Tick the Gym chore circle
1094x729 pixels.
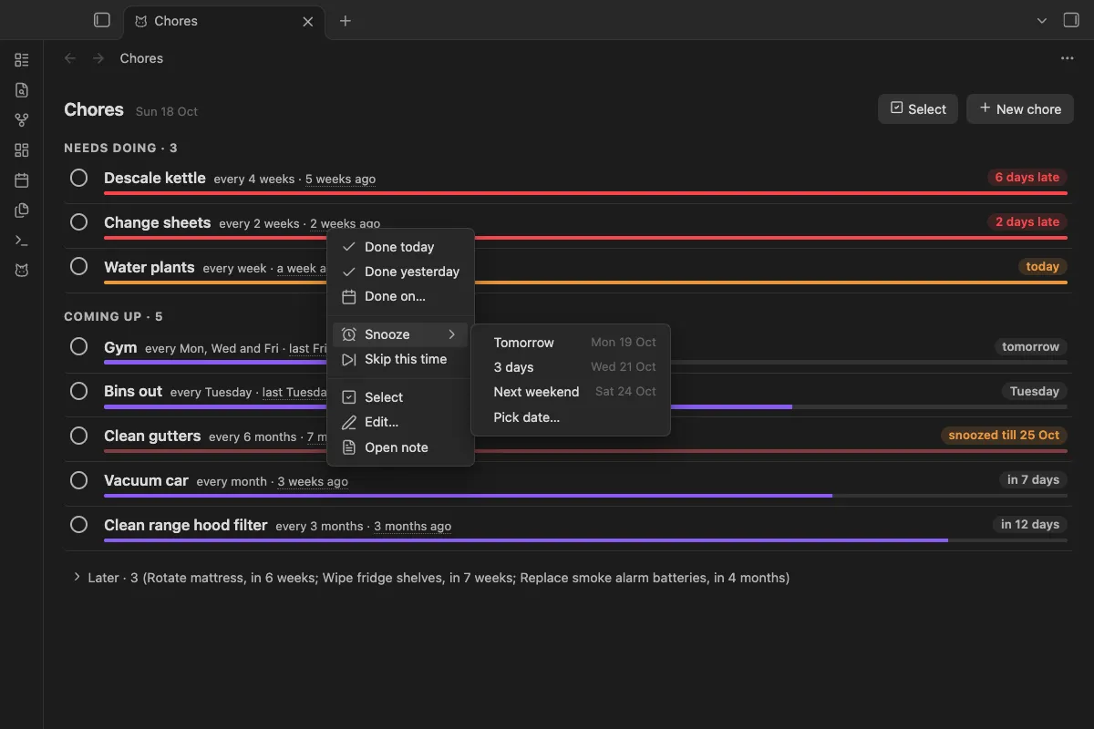click(x=79, y=346)
